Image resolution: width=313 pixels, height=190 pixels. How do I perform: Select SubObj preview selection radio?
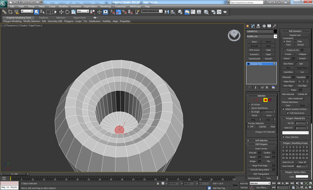click(x=257, y=127)
